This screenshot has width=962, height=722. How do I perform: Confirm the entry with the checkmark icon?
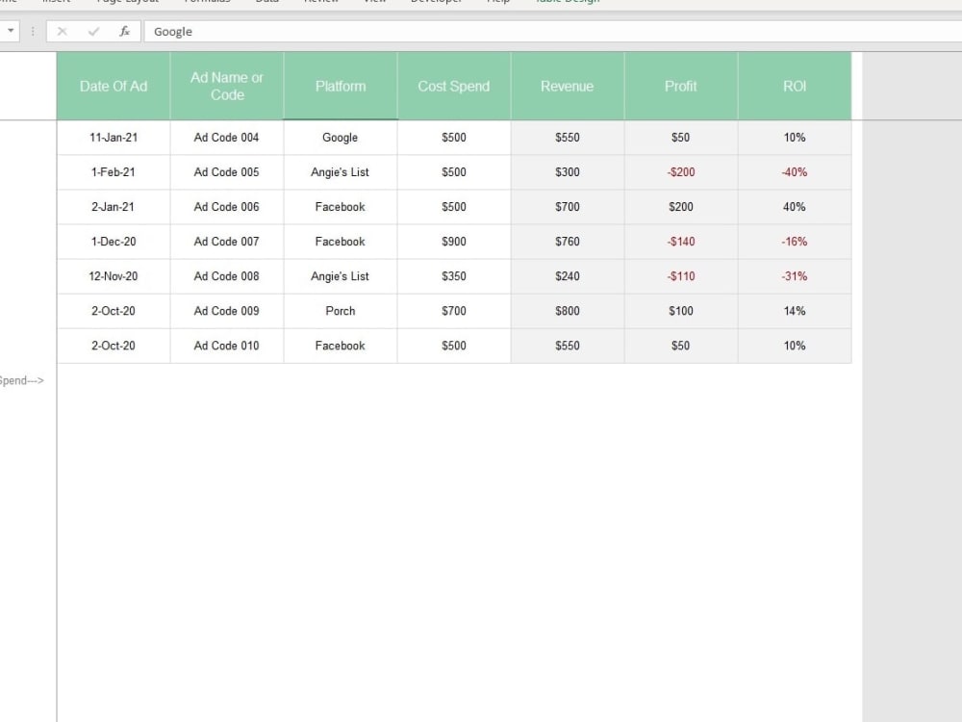point(93,32)
